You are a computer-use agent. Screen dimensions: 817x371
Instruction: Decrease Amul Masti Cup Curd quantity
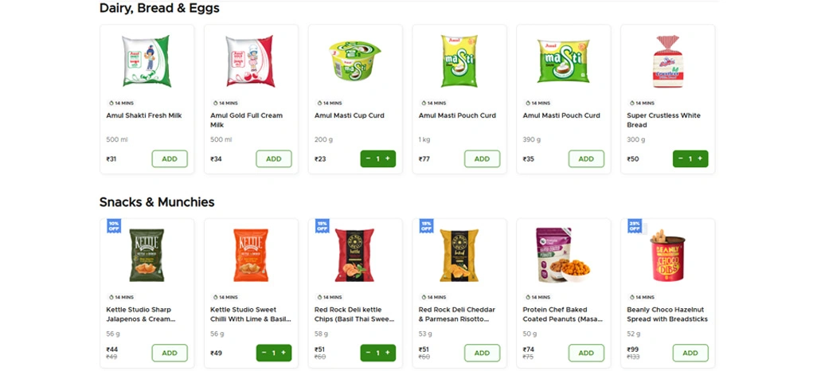(368, 158)
